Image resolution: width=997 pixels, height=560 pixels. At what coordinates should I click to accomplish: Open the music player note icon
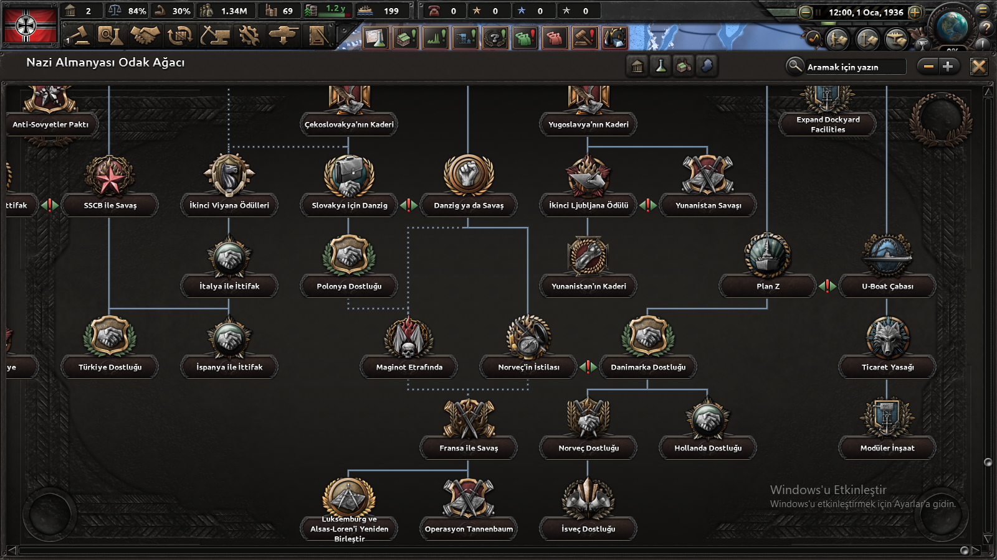[x=814, y=39]
